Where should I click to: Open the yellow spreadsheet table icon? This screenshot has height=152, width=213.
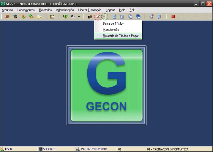[52, 17]
